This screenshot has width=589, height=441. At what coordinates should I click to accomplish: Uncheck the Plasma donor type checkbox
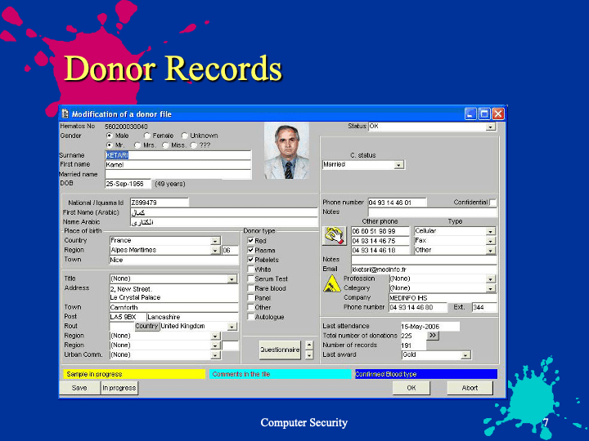point(251,250)
